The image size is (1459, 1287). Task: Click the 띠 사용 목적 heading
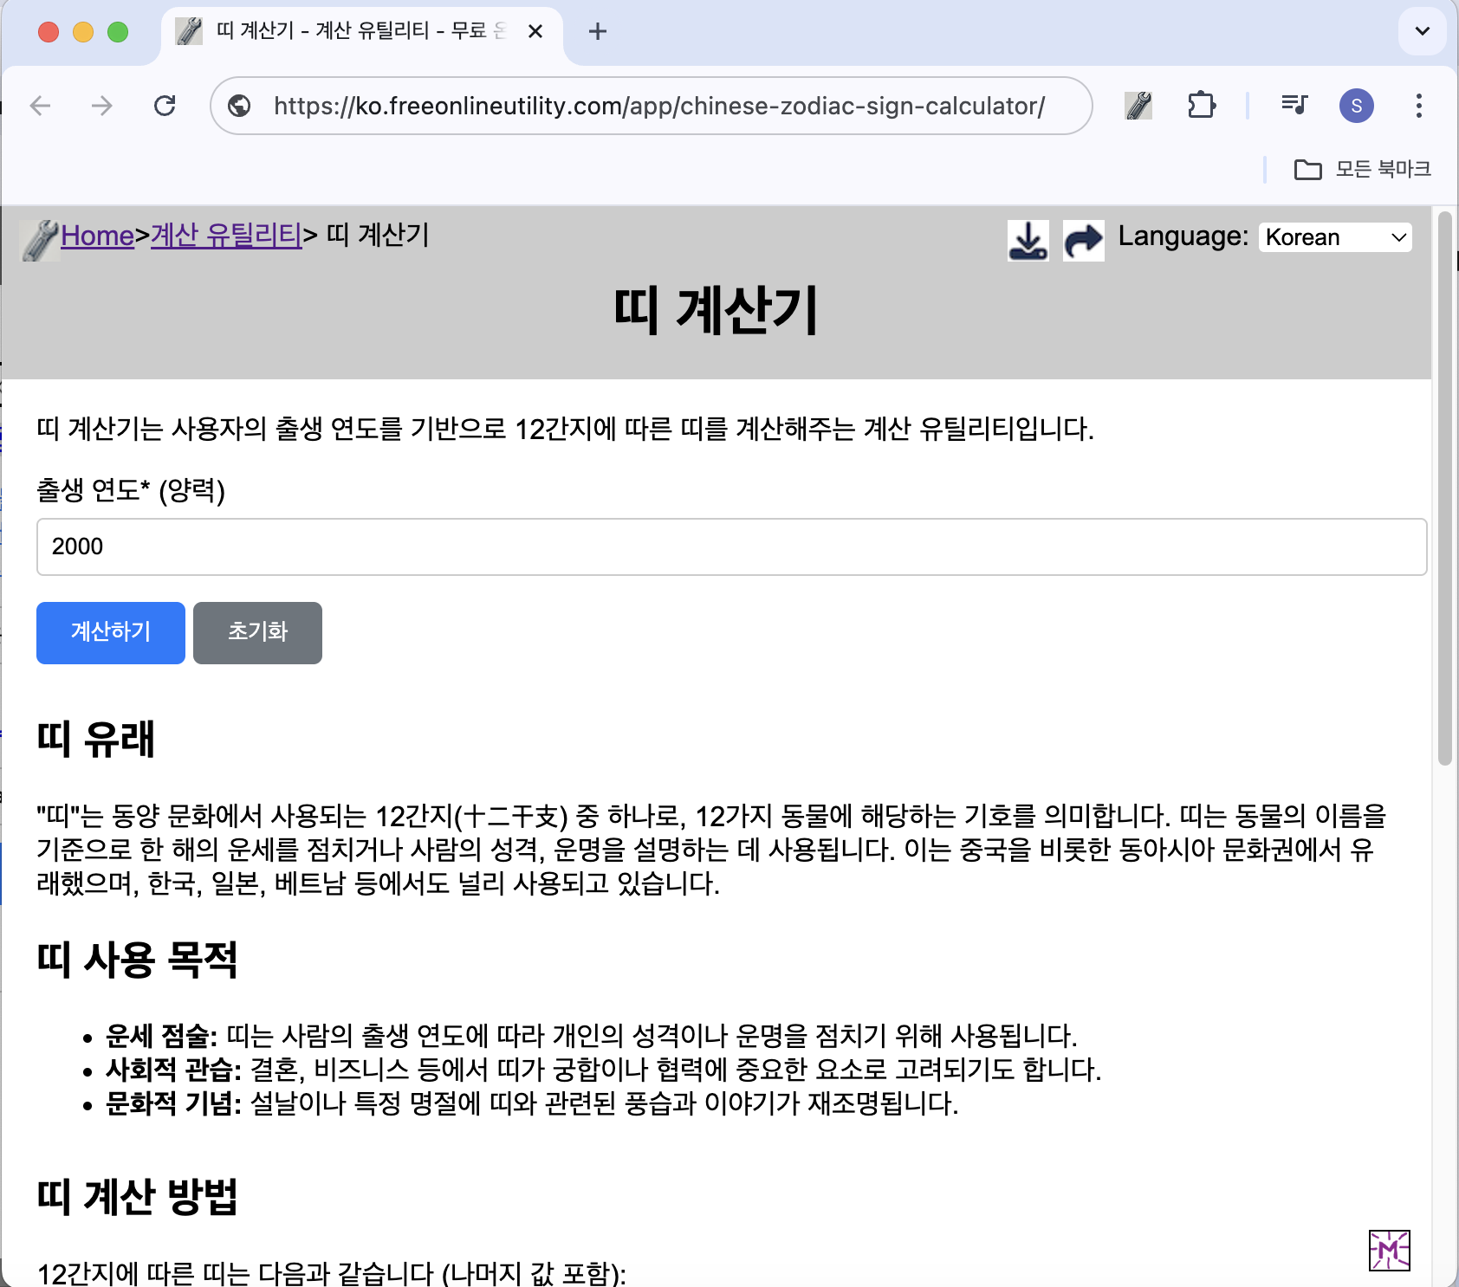coord(137,960)
